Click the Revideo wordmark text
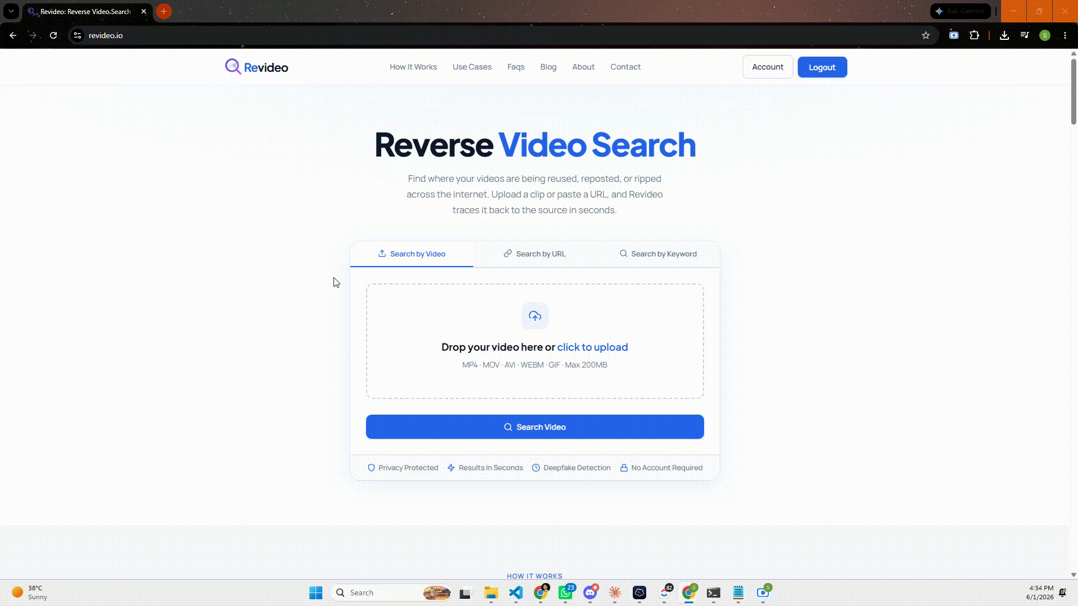The image size is (1078, 606). (x=266, y=67)
